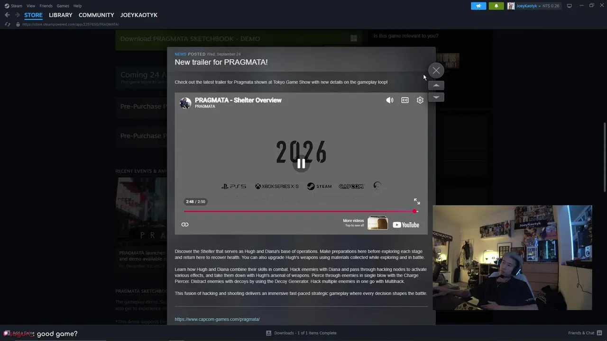Image resolution: width=607 pixels, height=341 pixels.
Task: Switch to the LIBRARY tab
Action: point(61,15)
